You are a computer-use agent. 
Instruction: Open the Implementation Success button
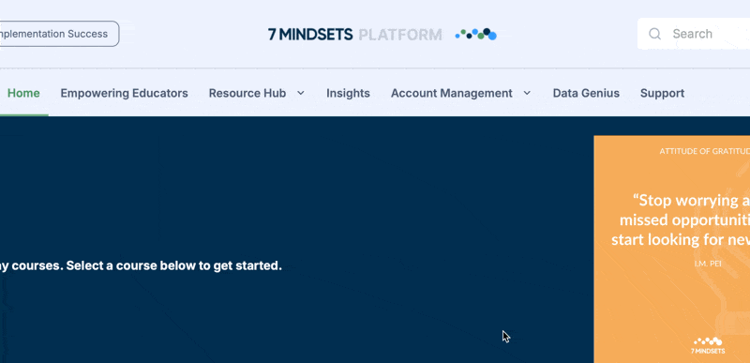[x=59, y=34]
